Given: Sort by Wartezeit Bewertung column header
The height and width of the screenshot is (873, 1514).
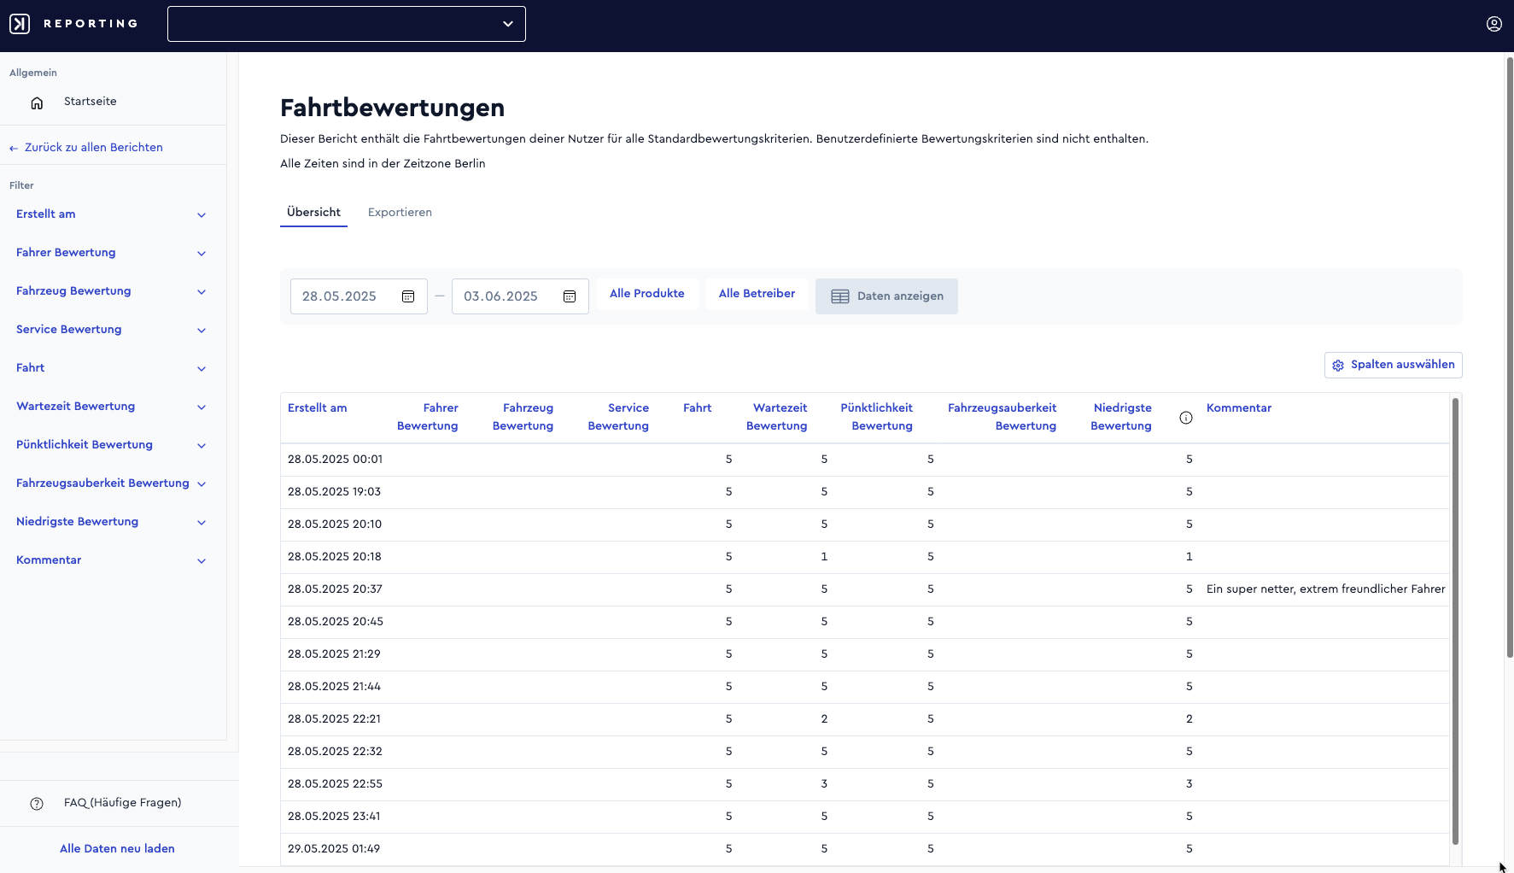Looking at the screenshot, I should [x=776, y=417].
